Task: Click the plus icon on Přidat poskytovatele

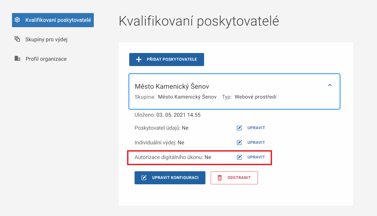Action: click(139, 59)
